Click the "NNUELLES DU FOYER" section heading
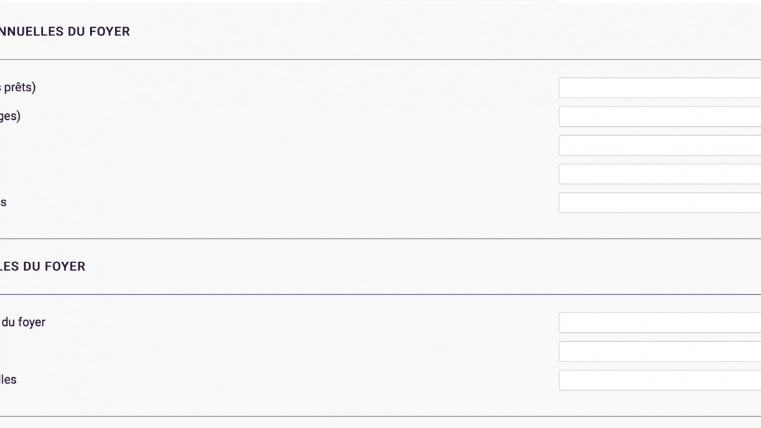This screenshot has width=761, height=428. coord(65,32)
